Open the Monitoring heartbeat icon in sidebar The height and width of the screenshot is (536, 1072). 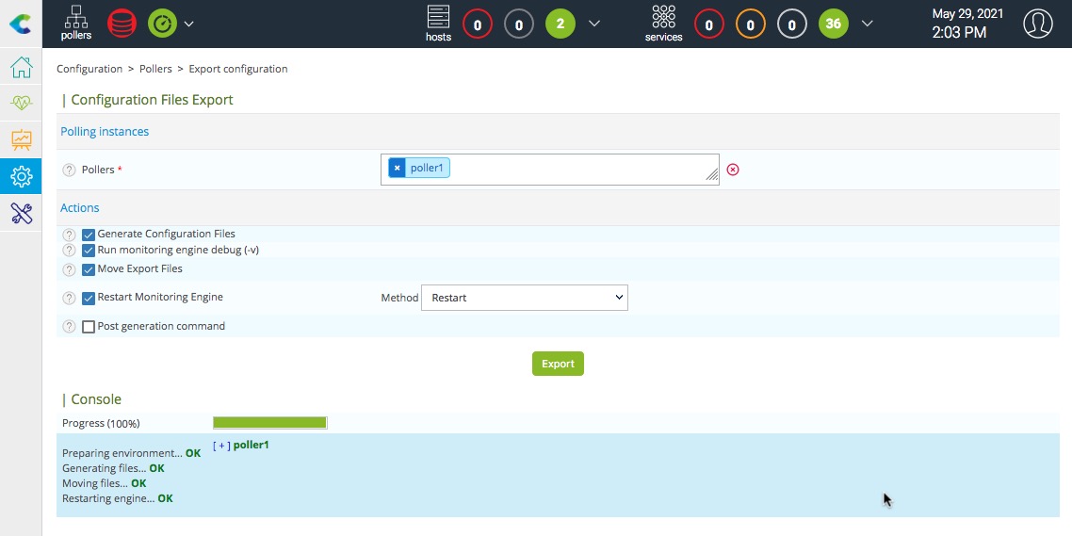coord(21,104)
